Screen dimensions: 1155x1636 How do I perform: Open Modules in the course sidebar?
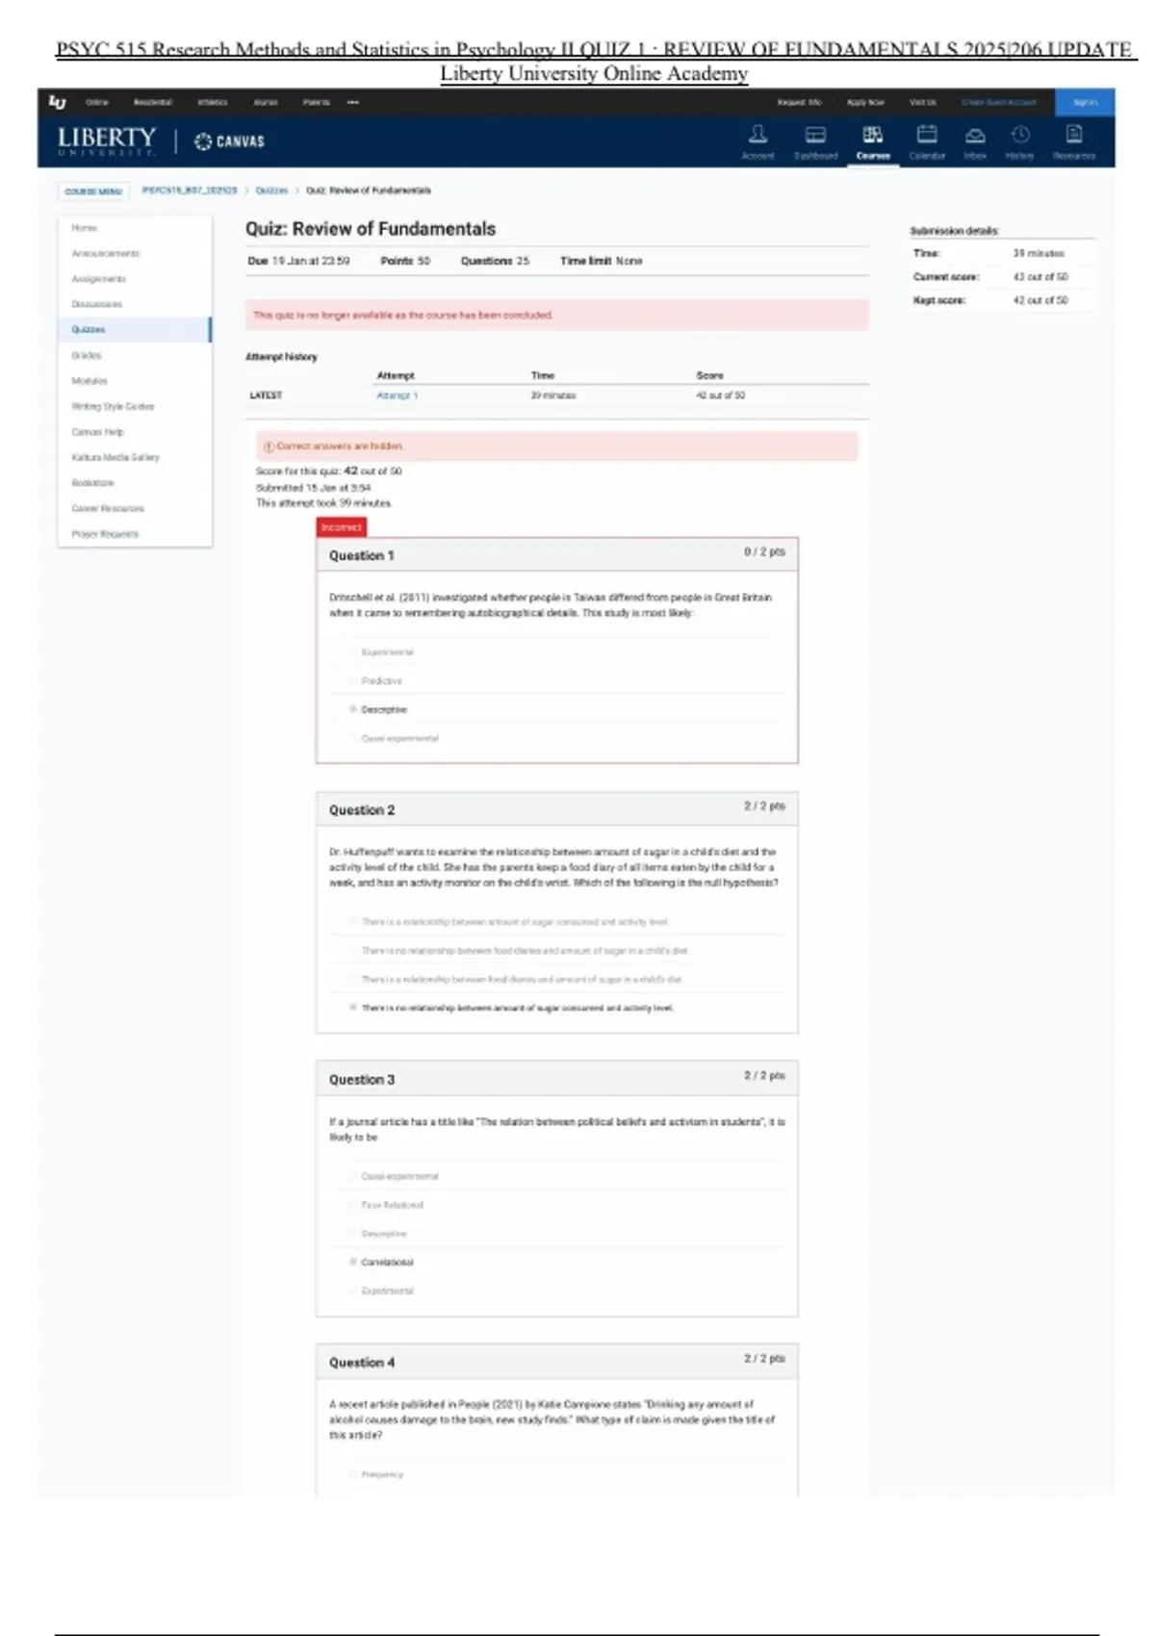tap(90, 381)
